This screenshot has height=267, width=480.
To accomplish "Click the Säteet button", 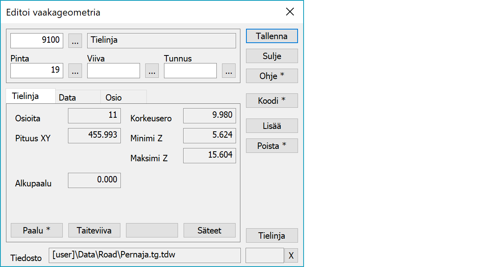I will tap(209, 230).
